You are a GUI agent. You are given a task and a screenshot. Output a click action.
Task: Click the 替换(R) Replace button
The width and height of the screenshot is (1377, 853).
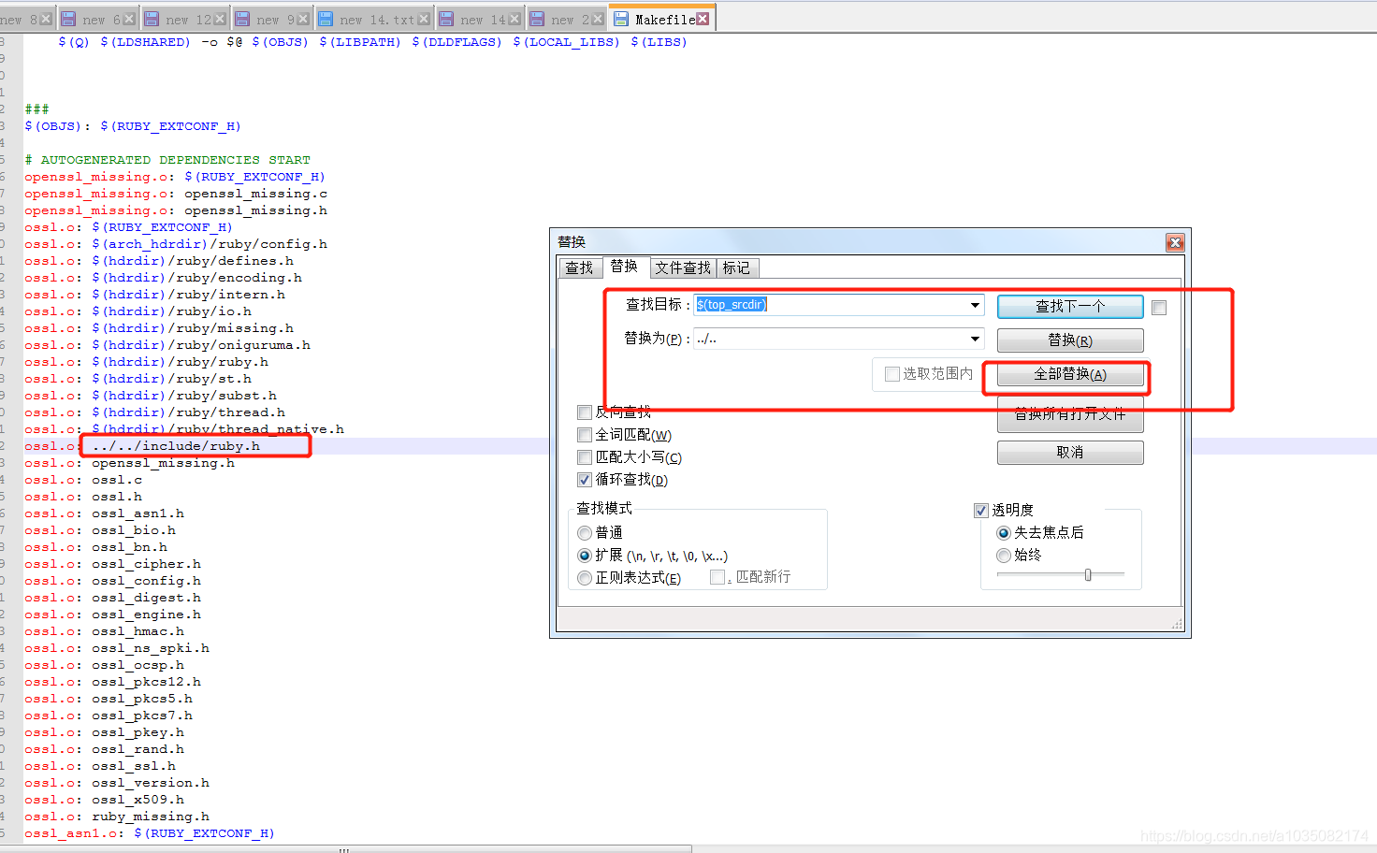1070,340
